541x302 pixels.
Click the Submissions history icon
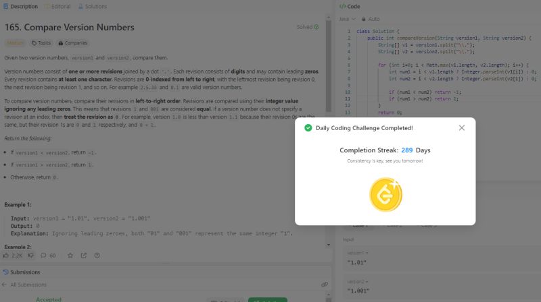click(5, 272)
